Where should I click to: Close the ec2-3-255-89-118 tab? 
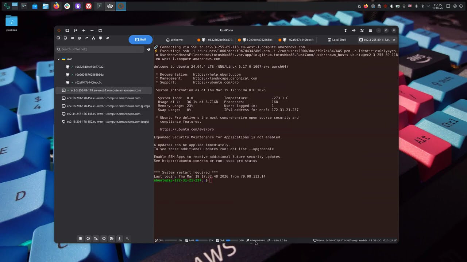coord(394,40)
